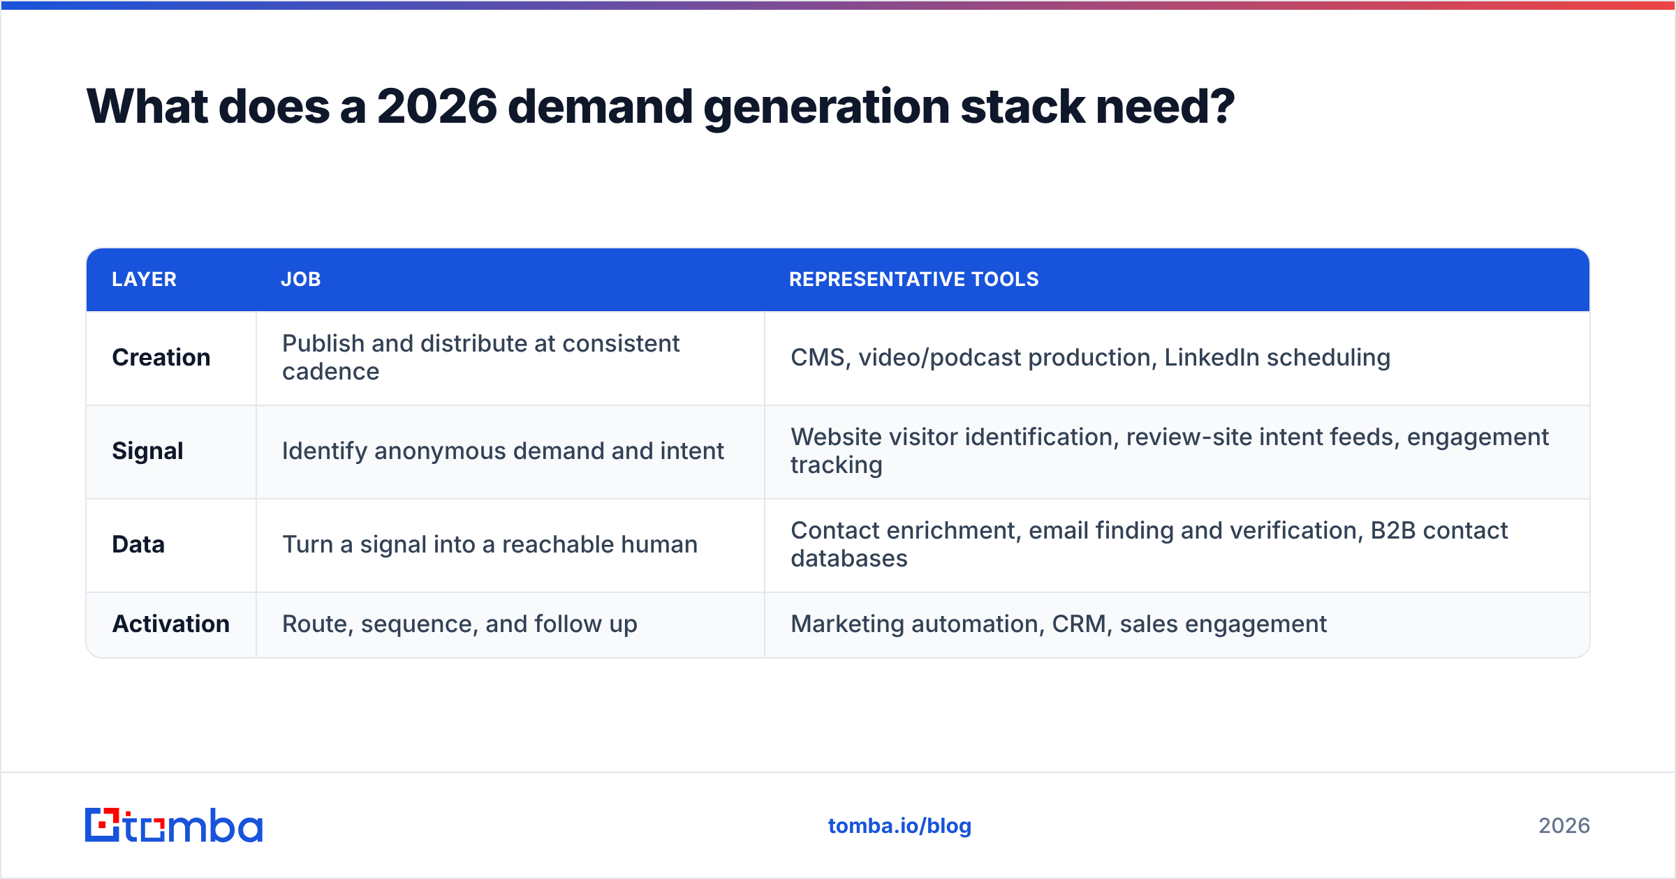Click the REPRESENTATIVE TOOLS column header
This screenshot has height=879, width=1676.
[914, 280]
